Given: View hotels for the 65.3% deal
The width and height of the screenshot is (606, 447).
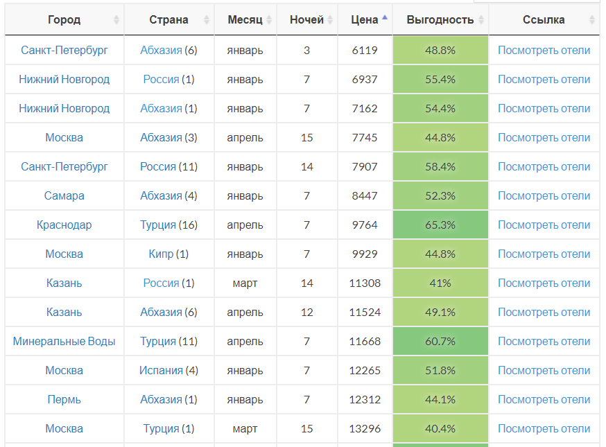Looking at the screenshot, I should tap(544, 225).
